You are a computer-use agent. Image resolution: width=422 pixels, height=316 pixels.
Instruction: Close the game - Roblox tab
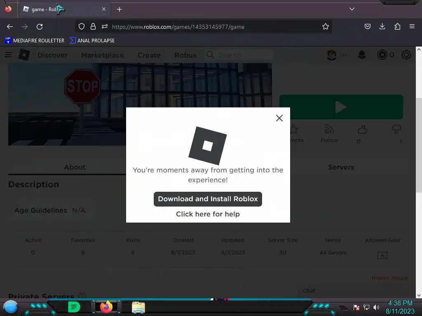pos(104,9)
